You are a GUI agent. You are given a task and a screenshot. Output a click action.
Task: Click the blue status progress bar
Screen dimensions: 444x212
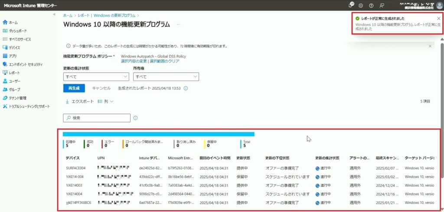coord(159,134)
